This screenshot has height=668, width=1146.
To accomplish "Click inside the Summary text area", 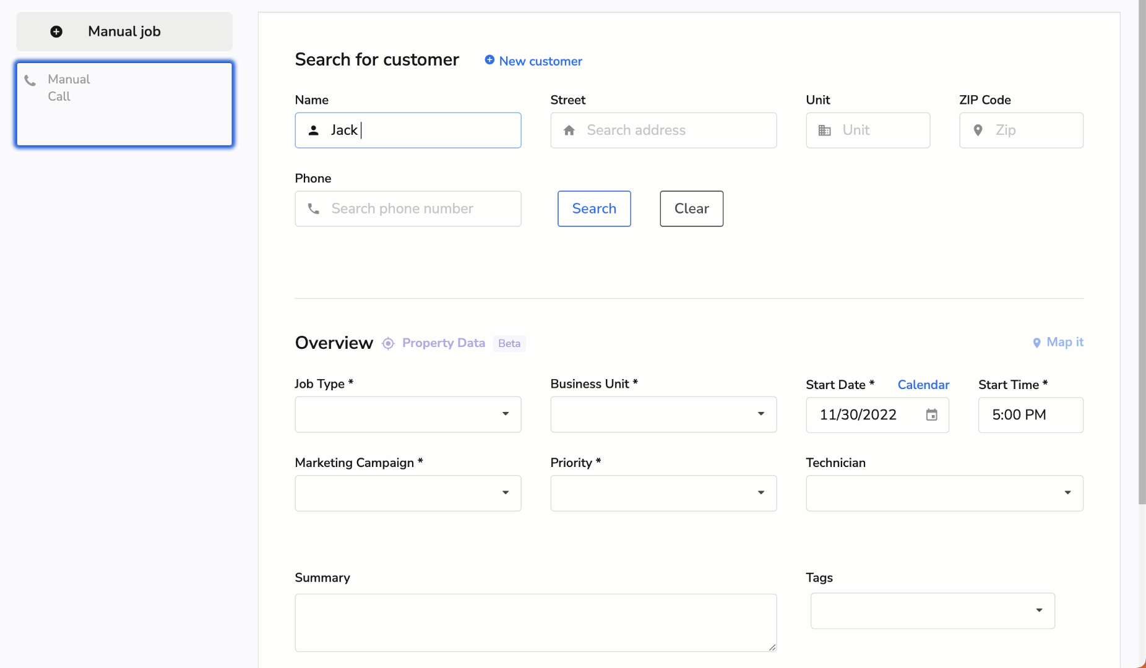I will point(535,622).
